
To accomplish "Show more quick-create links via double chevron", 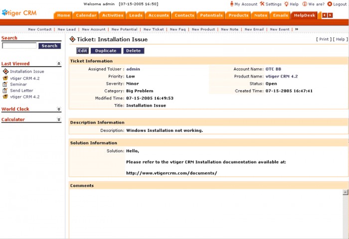I will 297,29.
